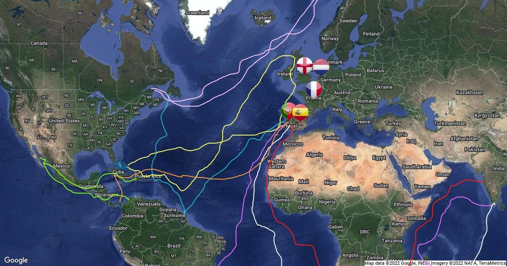Click the United States country label

coord(64,121)
